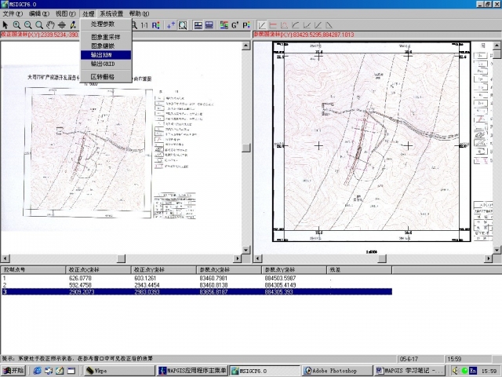Open the 帮助 menu
Image resolution: width=502 pixels, height=377 pixels.
click(139, 14)
